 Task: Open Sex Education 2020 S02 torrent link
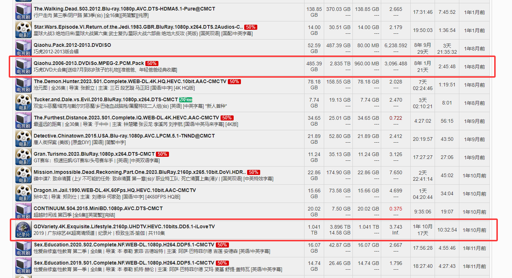pyautogui.click(x=124, y=245)
